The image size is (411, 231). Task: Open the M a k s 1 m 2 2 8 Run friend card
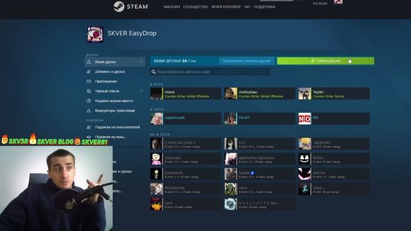(259, 204)
